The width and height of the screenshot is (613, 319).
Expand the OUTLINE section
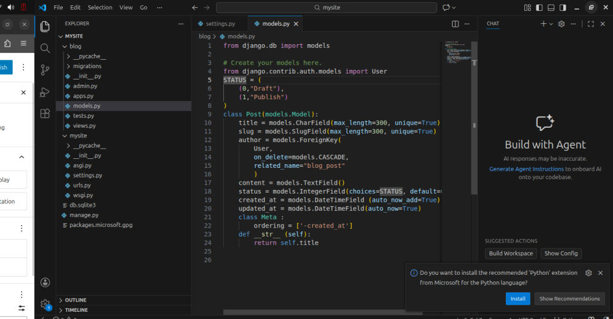point(75,300)
